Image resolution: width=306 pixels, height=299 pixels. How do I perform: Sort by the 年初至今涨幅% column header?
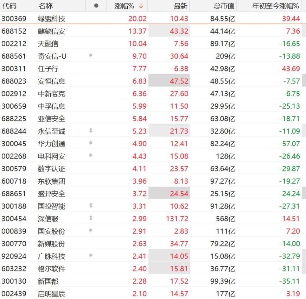coord(275,6)
